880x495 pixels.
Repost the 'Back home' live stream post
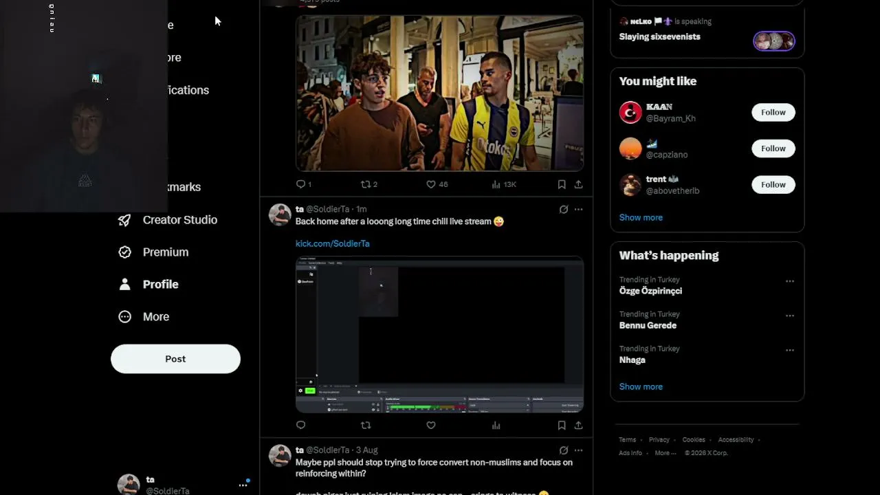(366, 426)
